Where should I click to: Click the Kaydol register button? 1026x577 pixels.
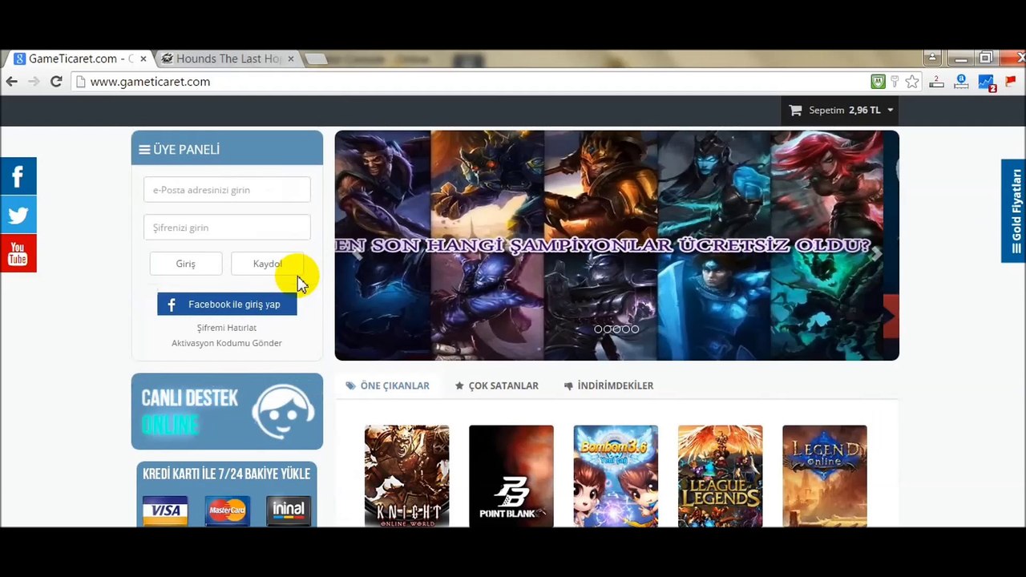tap(267, 264)
